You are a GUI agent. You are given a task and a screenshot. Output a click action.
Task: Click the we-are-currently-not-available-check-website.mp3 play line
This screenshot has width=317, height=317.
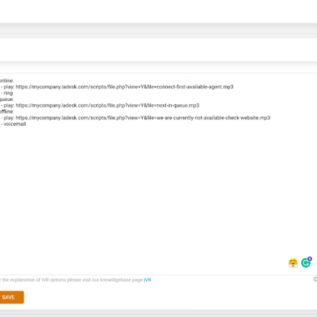[135, 118]
